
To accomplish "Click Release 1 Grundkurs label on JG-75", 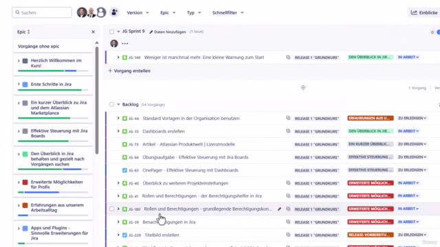I will [317, 145].
